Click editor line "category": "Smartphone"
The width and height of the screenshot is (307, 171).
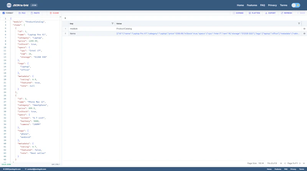[33, 105]
